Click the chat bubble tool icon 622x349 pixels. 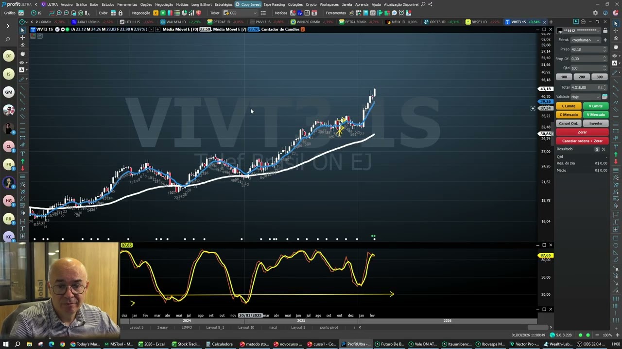(394, 13)
